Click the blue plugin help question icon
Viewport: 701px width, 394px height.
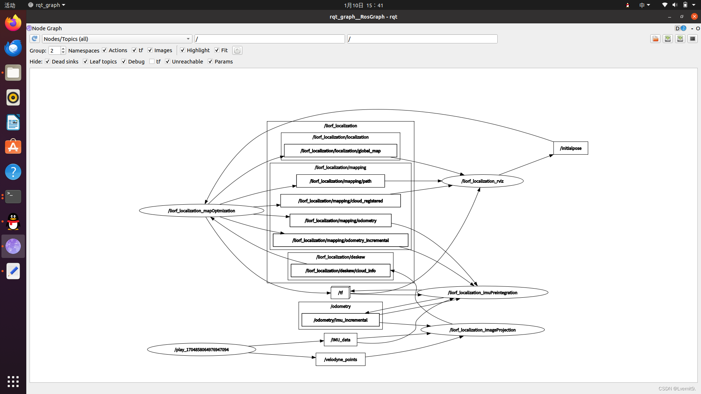tap(683, 28)
